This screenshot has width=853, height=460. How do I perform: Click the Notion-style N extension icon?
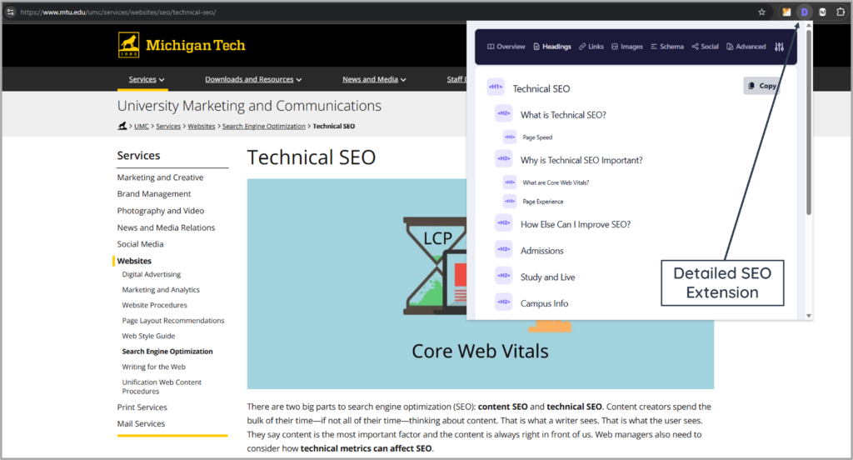coord(822,12)
